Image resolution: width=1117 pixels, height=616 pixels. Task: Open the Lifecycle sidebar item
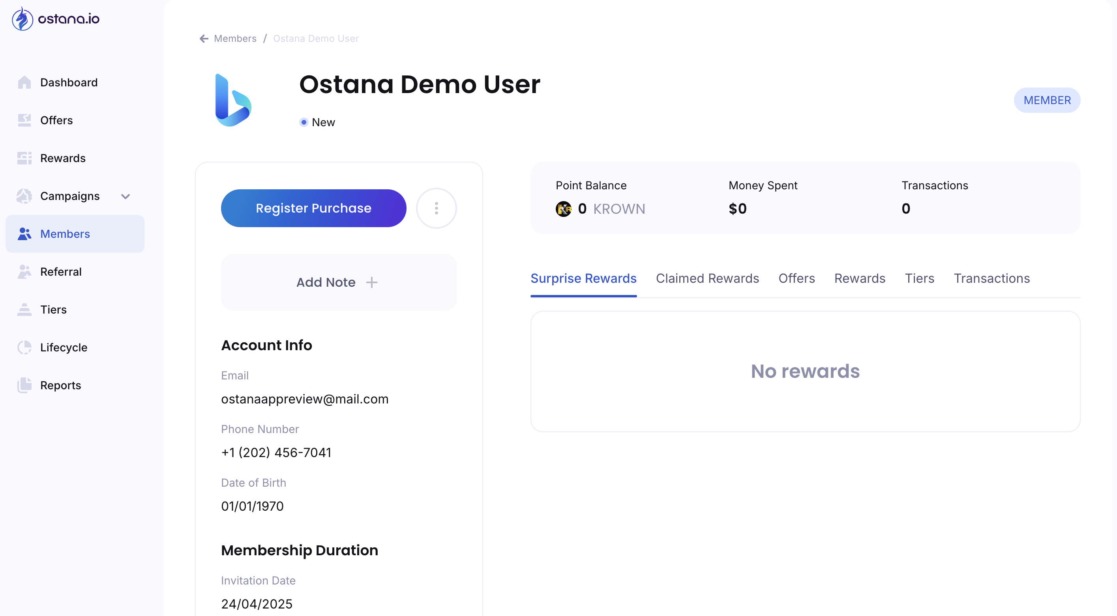pyautogui.click(x=75, y=347)
